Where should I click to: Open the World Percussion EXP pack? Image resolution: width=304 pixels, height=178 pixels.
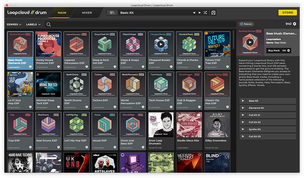[133, 91]
